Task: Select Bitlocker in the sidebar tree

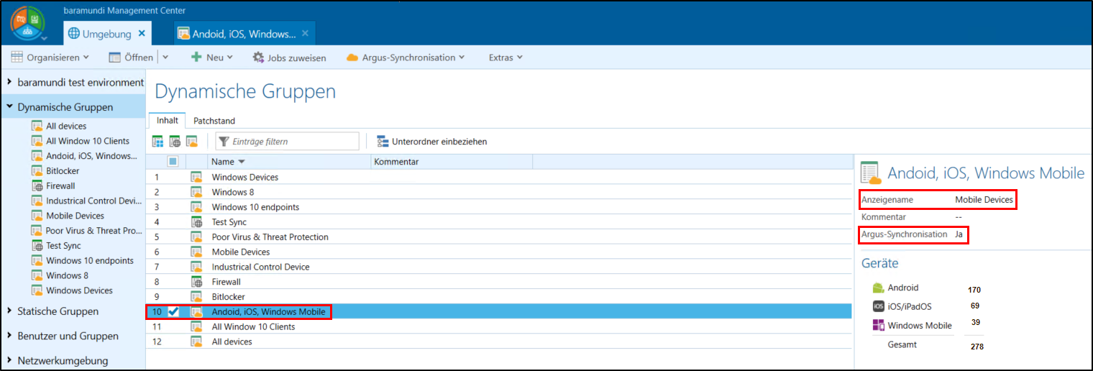Action: 63,171
